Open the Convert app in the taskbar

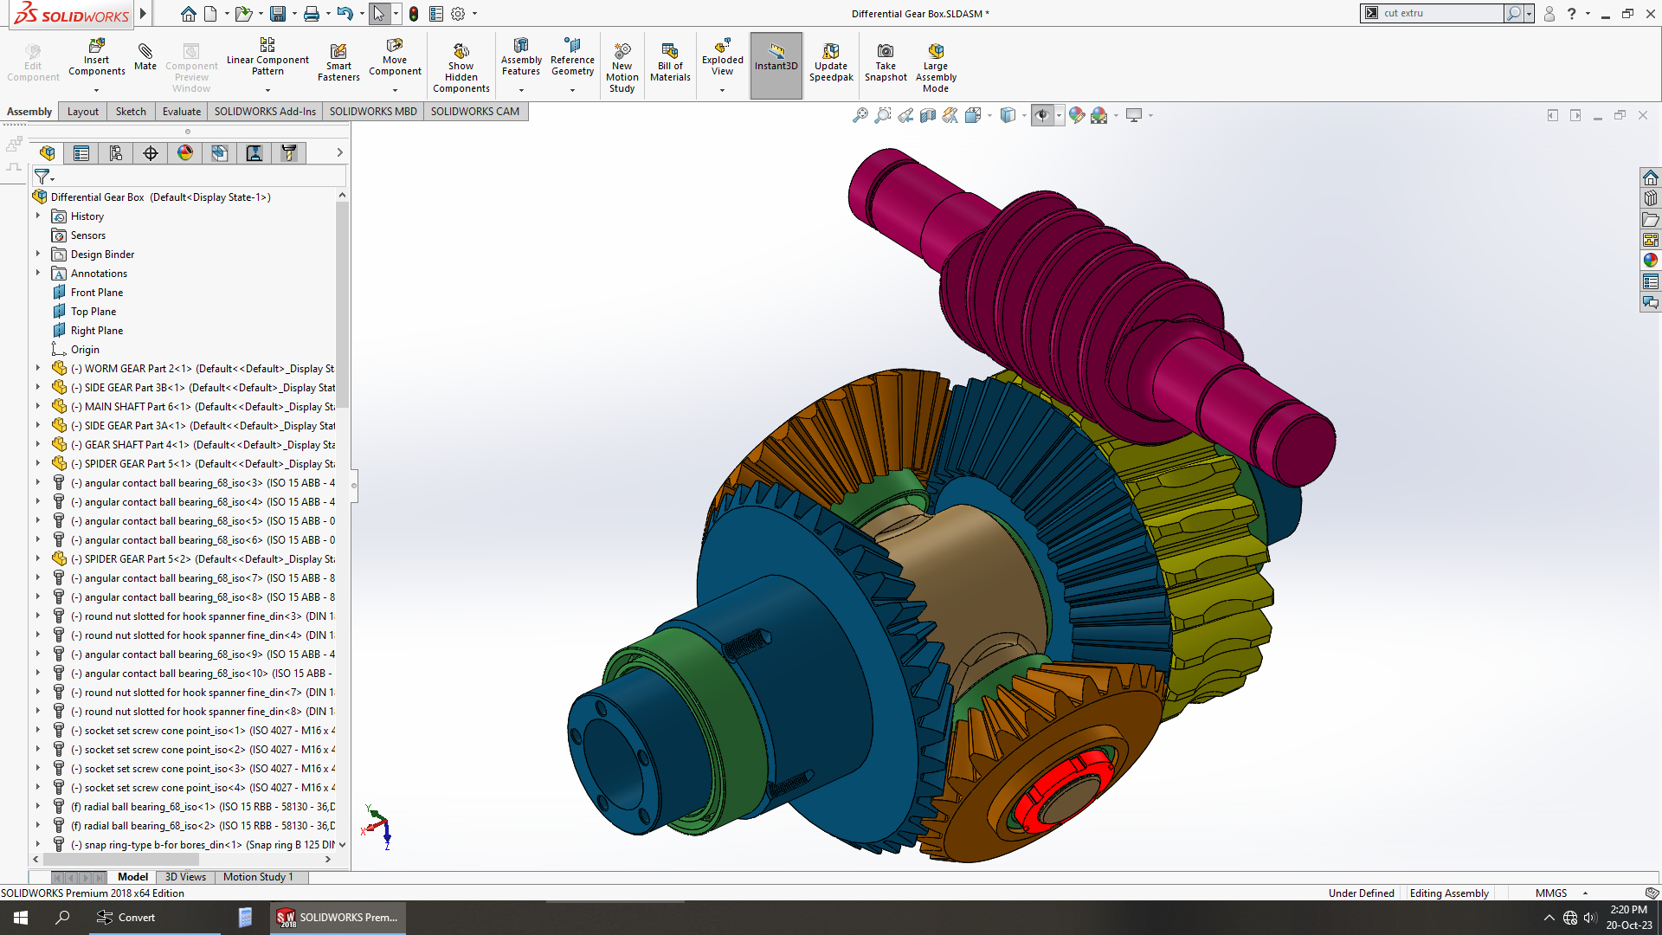pyautogui.click(x=154, y=918)
